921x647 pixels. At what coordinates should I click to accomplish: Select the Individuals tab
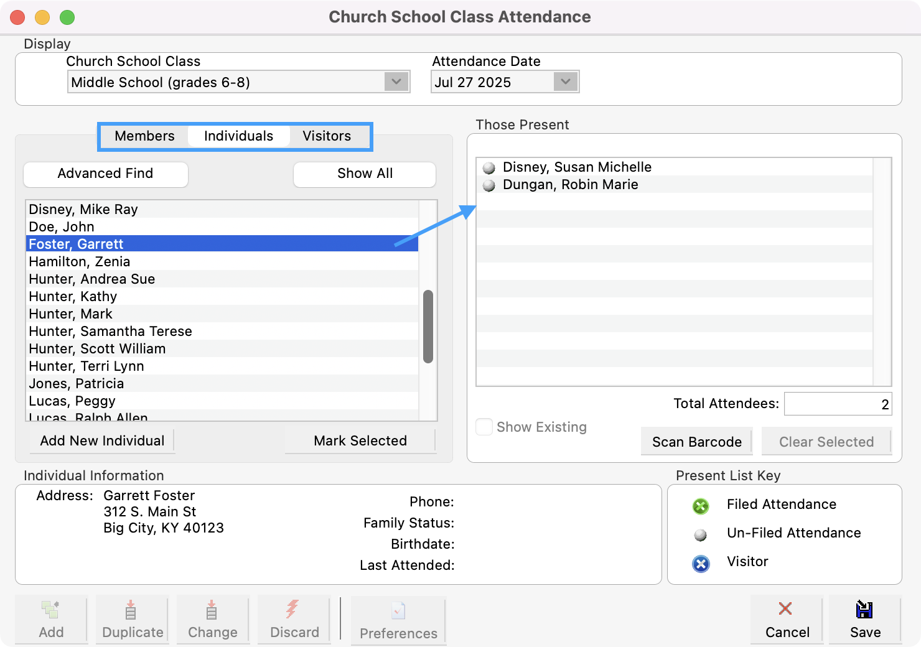tap(238, 136)
